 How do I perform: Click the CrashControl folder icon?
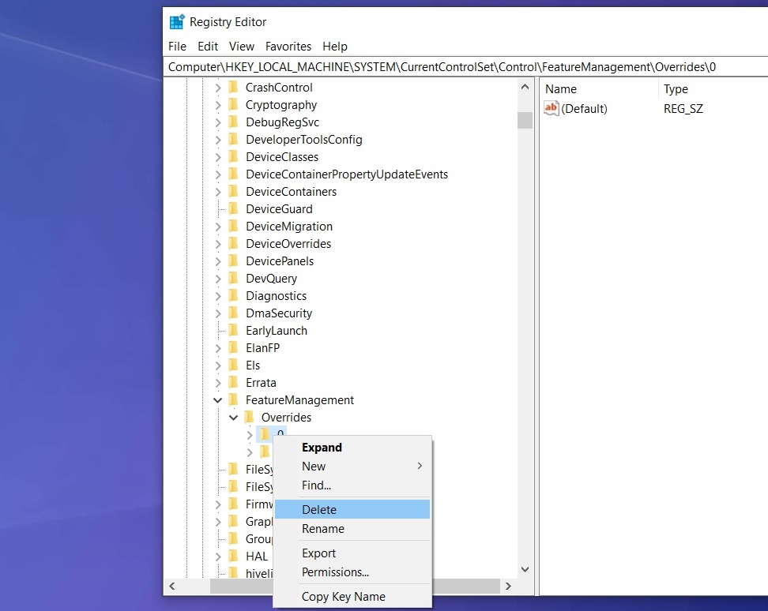point(234,88)
